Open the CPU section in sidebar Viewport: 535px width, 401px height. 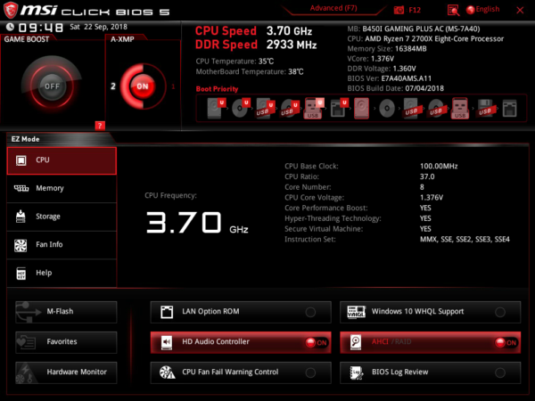tap(62, 160)
